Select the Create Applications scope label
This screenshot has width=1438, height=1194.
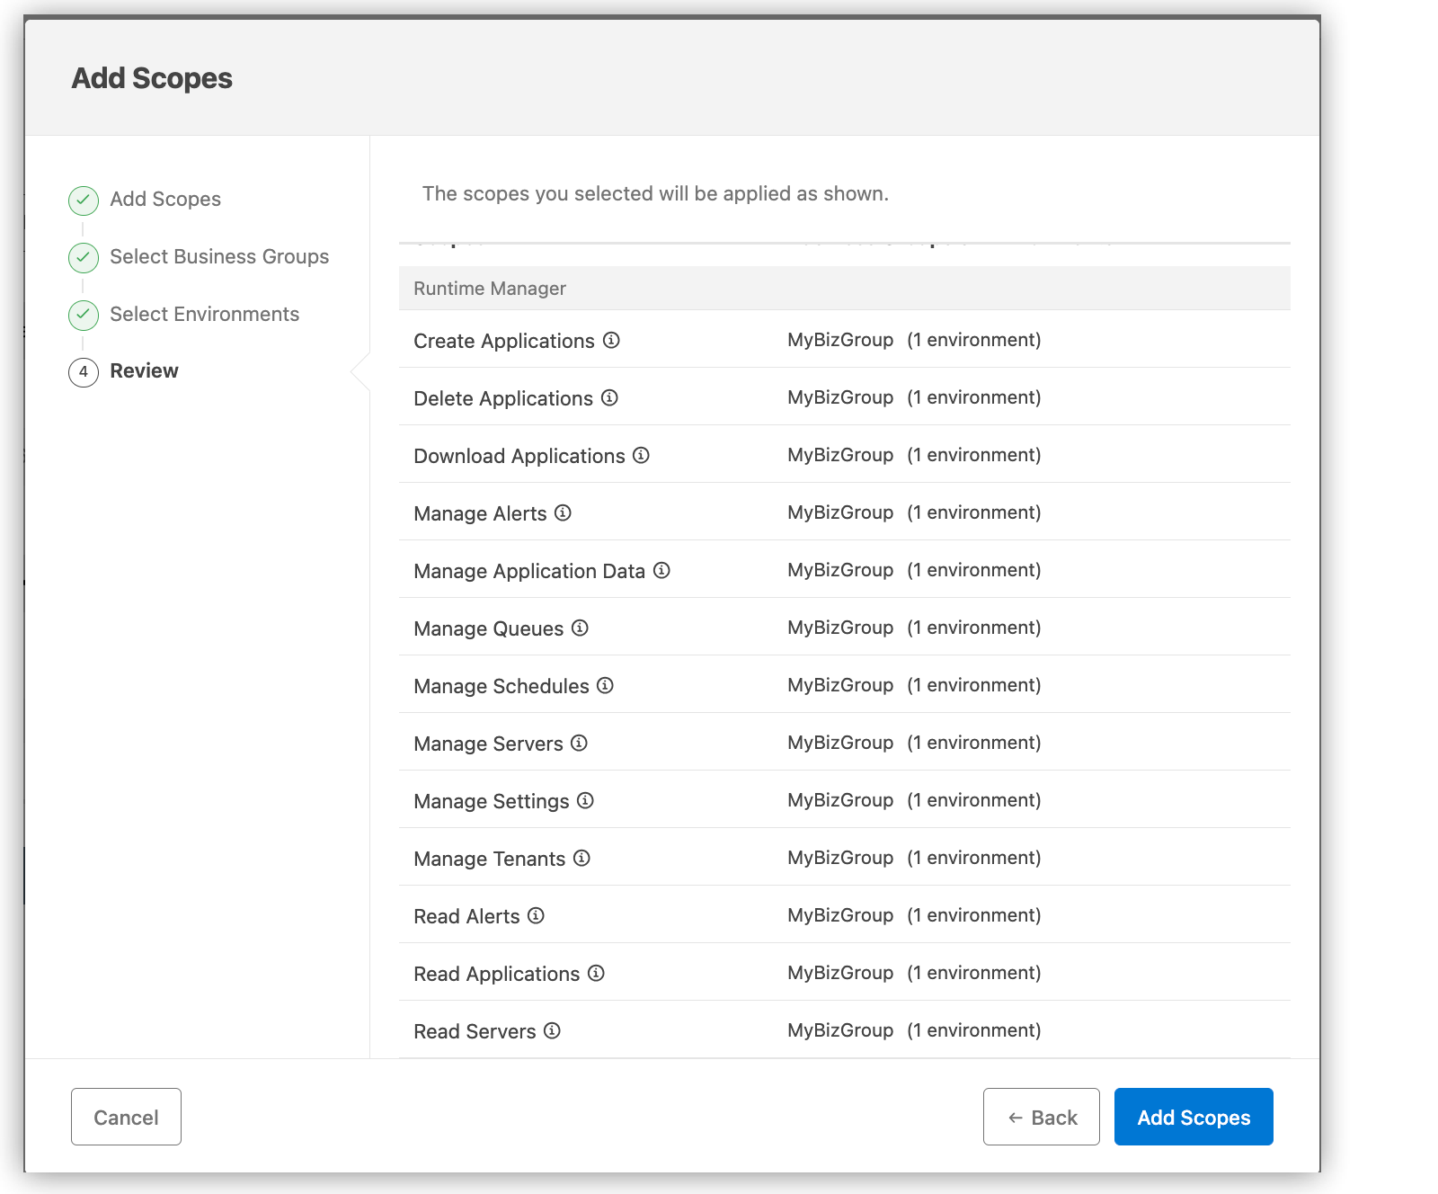(x=504, y=341)
